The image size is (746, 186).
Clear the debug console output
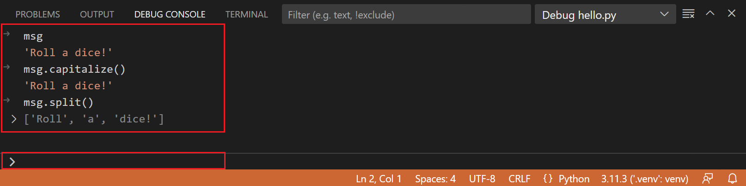[688, 14]
